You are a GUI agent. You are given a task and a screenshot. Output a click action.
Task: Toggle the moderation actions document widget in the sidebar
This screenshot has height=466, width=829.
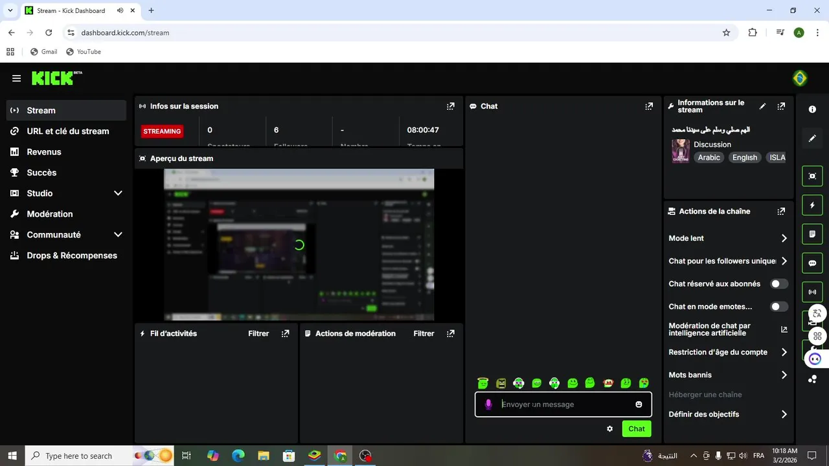point(812,234)
